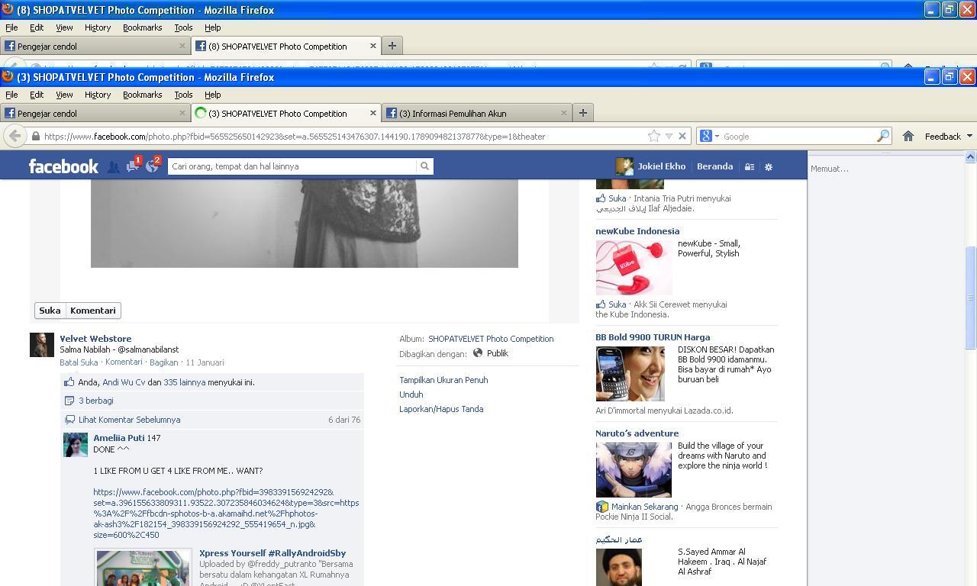Image resolution: width=977 pixels, height=586 pixels.
Task: Open Facebook notifications globe icon
Action: (x=152, y=166)
